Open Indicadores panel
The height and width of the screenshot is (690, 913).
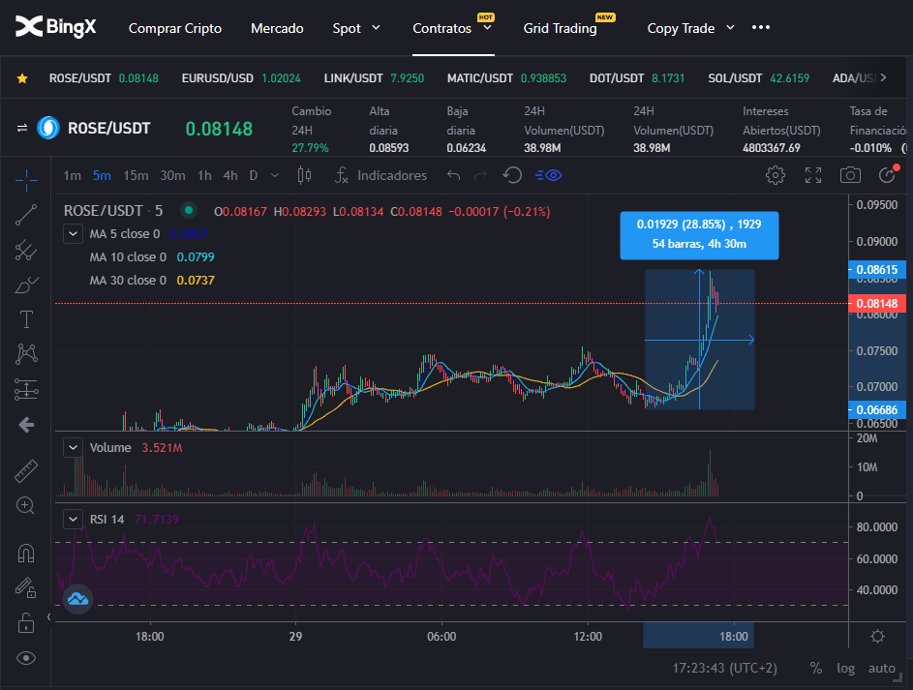click(380, 175)
